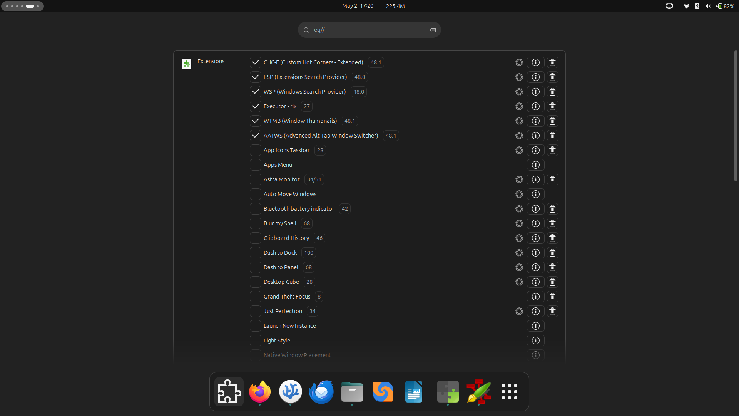Open Blur my Shell settings

pyautogui.click(x=519, y=223)
